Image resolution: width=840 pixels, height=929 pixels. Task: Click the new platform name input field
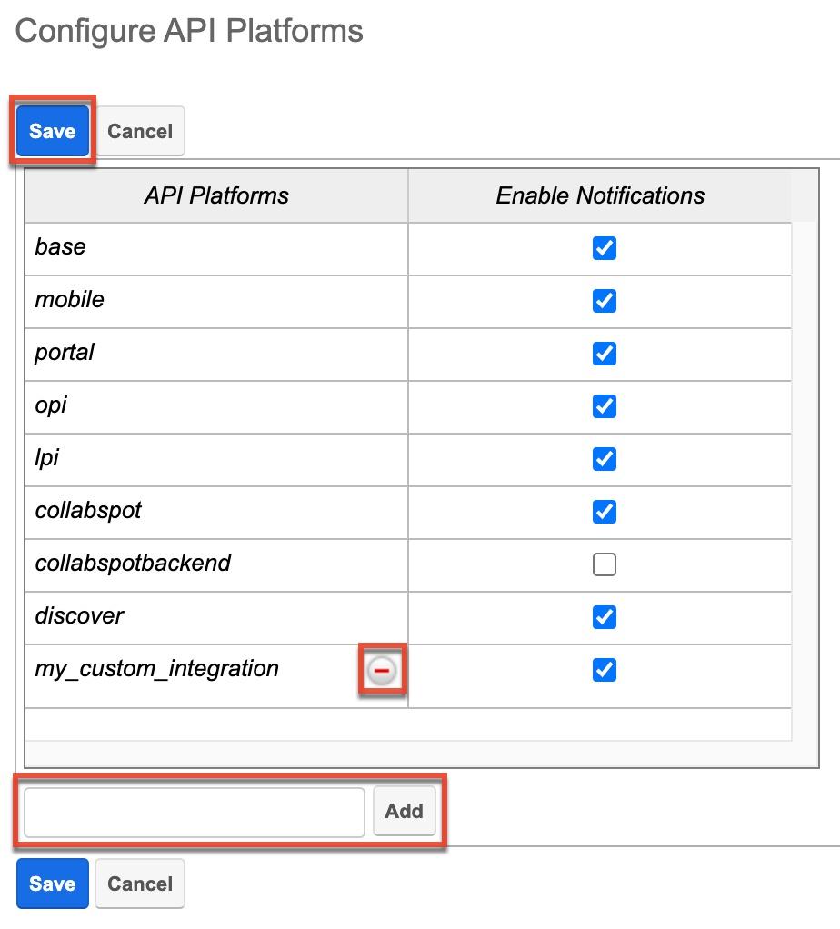tap(192, 812)
